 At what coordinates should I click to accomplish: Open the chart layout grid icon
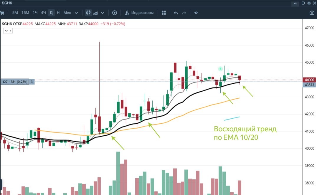tap(164, 13)
